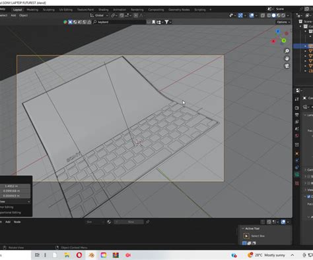The width and height of the screenshot is (313, 260).
Task: Open Blender from the taskbar
Action: 91,255
